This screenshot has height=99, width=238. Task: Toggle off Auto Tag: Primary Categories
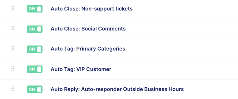pos(35,49)
